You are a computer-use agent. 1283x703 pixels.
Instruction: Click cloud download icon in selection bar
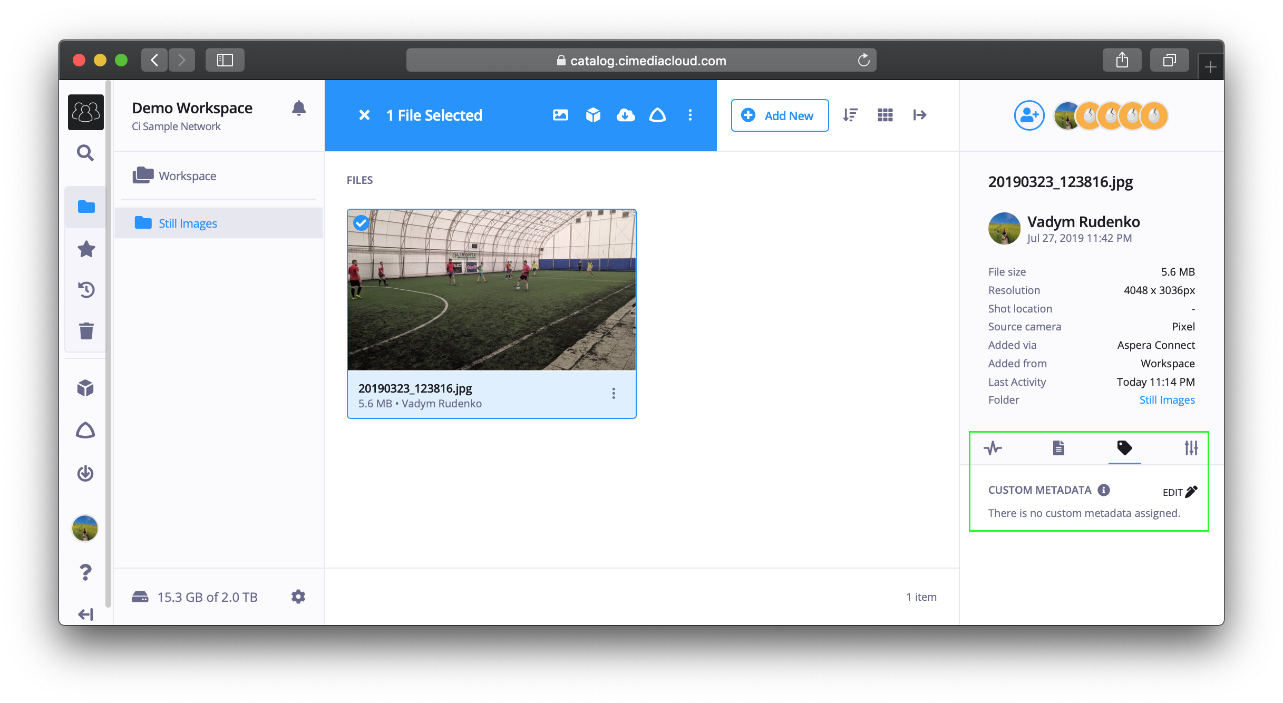(x=626, y=115)
